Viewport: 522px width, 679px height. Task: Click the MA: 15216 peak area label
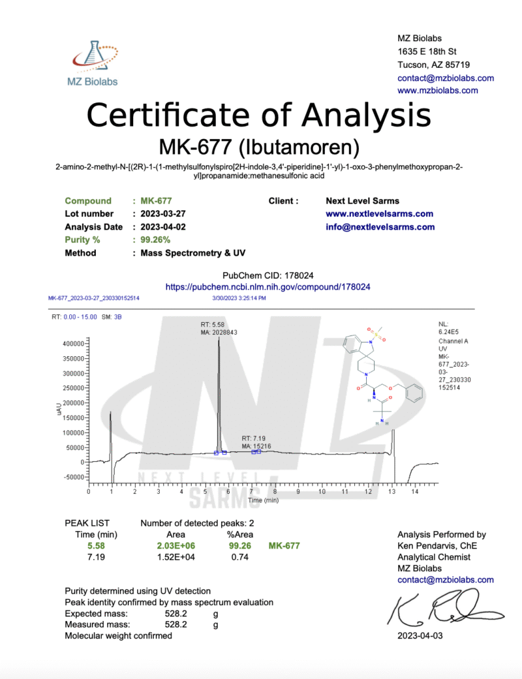click(x=256, y=446)
